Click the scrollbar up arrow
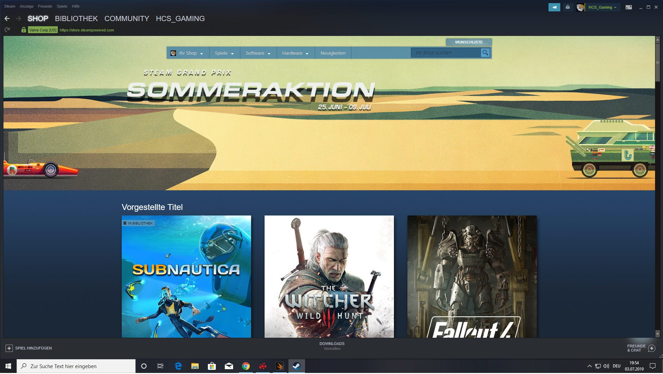 point(657,40)
